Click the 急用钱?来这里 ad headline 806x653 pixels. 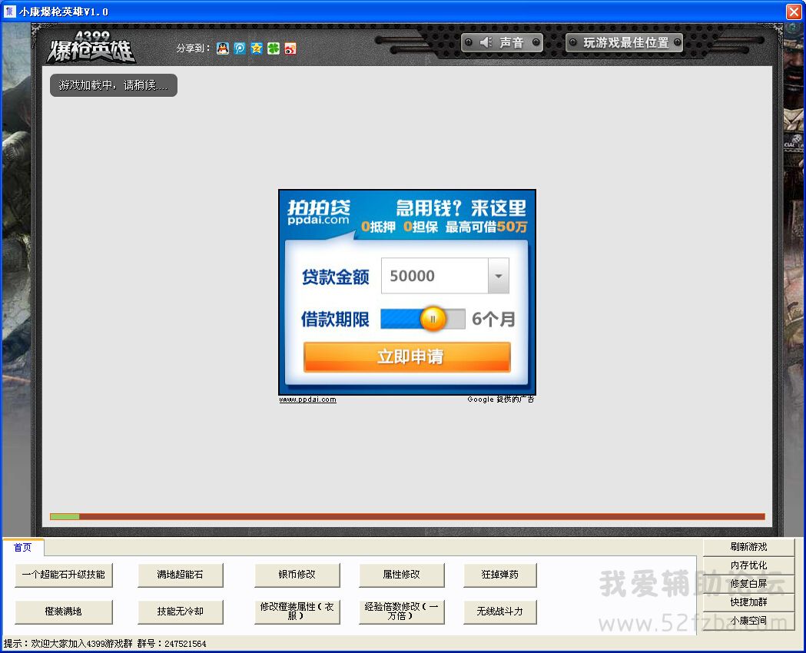tap(461, 208)
